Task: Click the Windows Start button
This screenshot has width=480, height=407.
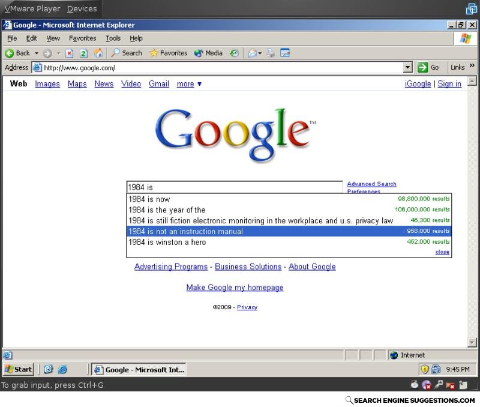Action: coord(18,370)
